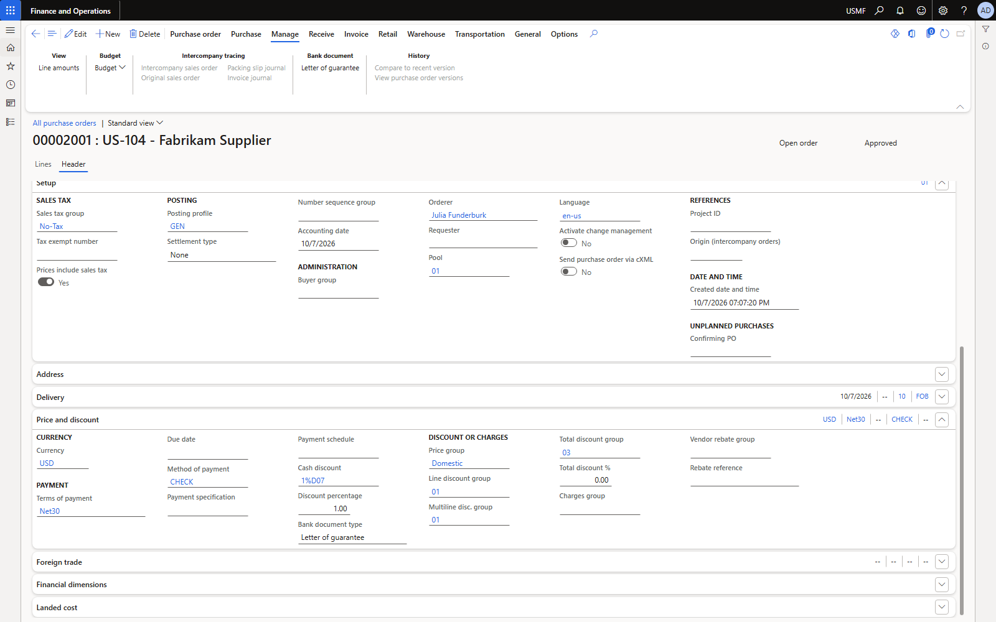This screenshot has height=622, width=996.
Task: Click Line amounts under View
Action: click(x=59, y=68)
